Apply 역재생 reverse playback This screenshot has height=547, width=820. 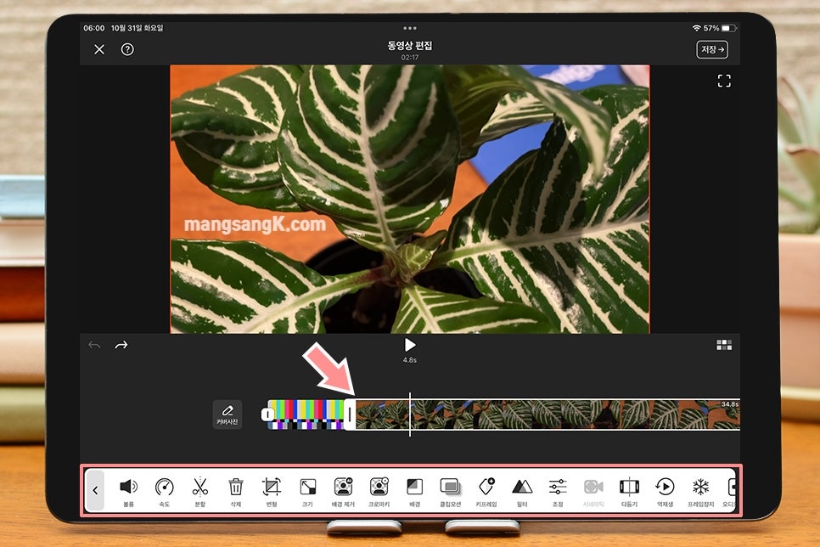click(665, 492)
